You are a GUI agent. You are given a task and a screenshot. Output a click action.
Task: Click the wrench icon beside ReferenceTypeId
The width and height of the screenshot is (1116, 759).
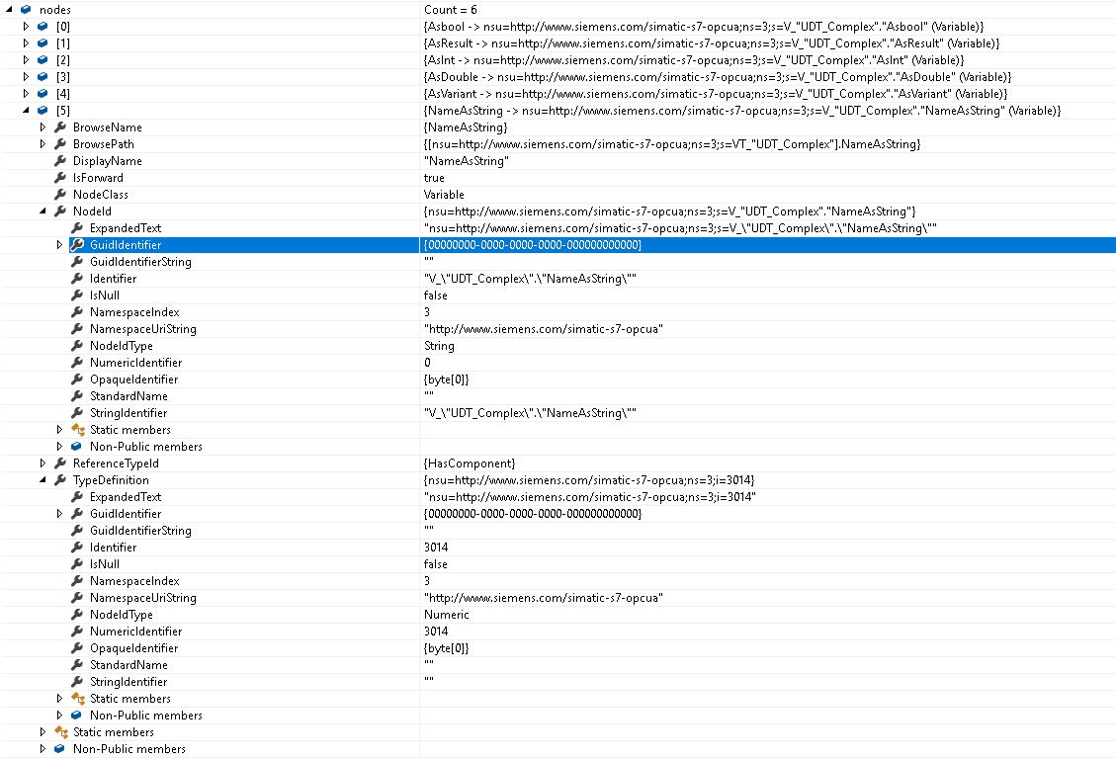tap(59, 464)
